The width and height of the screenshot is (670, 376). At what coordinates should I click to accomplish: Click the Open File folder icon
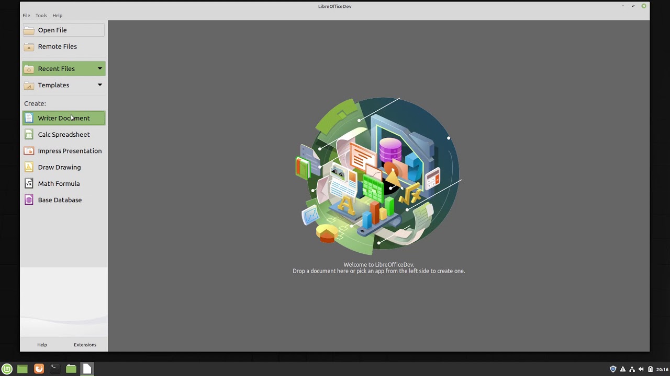point(29,30)
